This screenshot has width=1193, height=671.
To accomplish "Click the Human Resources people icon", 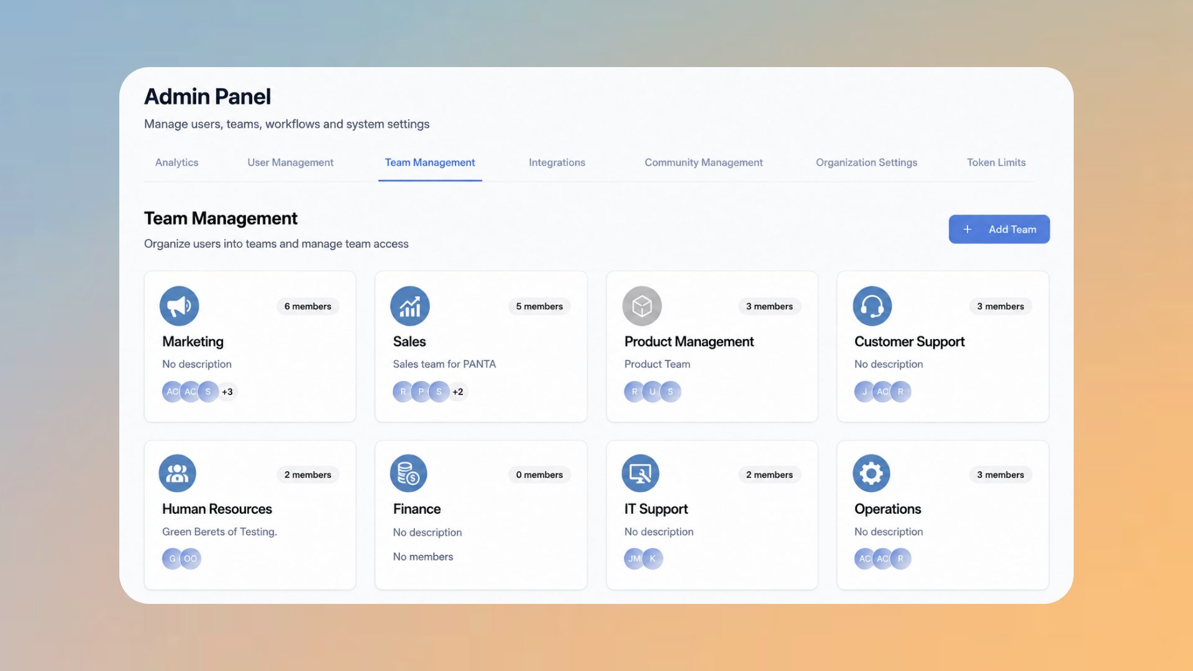I will tap(177, 473).
